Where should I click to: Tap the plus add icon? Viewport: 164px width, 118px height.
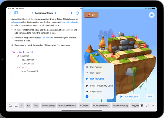(x=71, y=13)
